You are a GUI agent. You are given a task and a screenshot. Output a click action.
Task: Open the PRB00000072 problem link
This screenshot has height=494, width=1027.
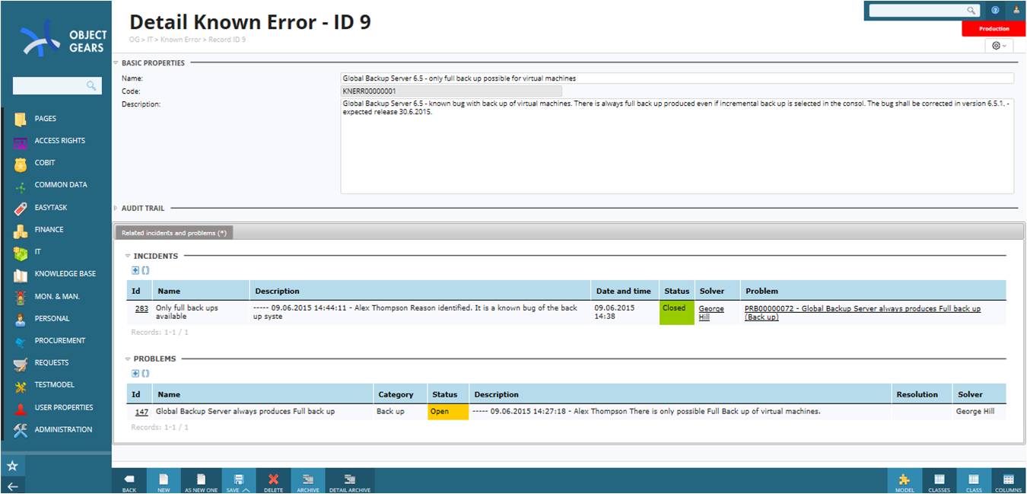point(863,313)
